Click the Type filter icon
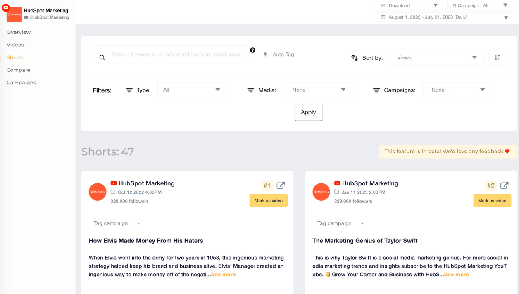 coord(129,90)
